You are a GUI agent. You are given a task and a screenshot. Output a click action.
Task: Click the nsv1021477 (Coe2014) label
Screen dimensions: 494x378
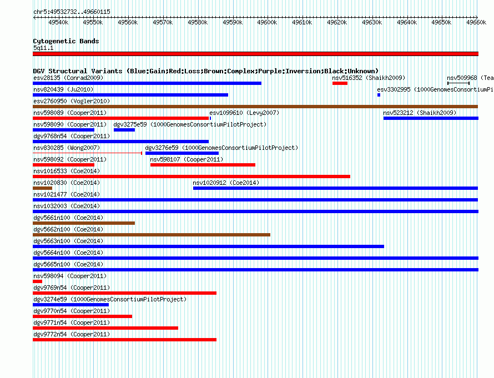[67, 194]
